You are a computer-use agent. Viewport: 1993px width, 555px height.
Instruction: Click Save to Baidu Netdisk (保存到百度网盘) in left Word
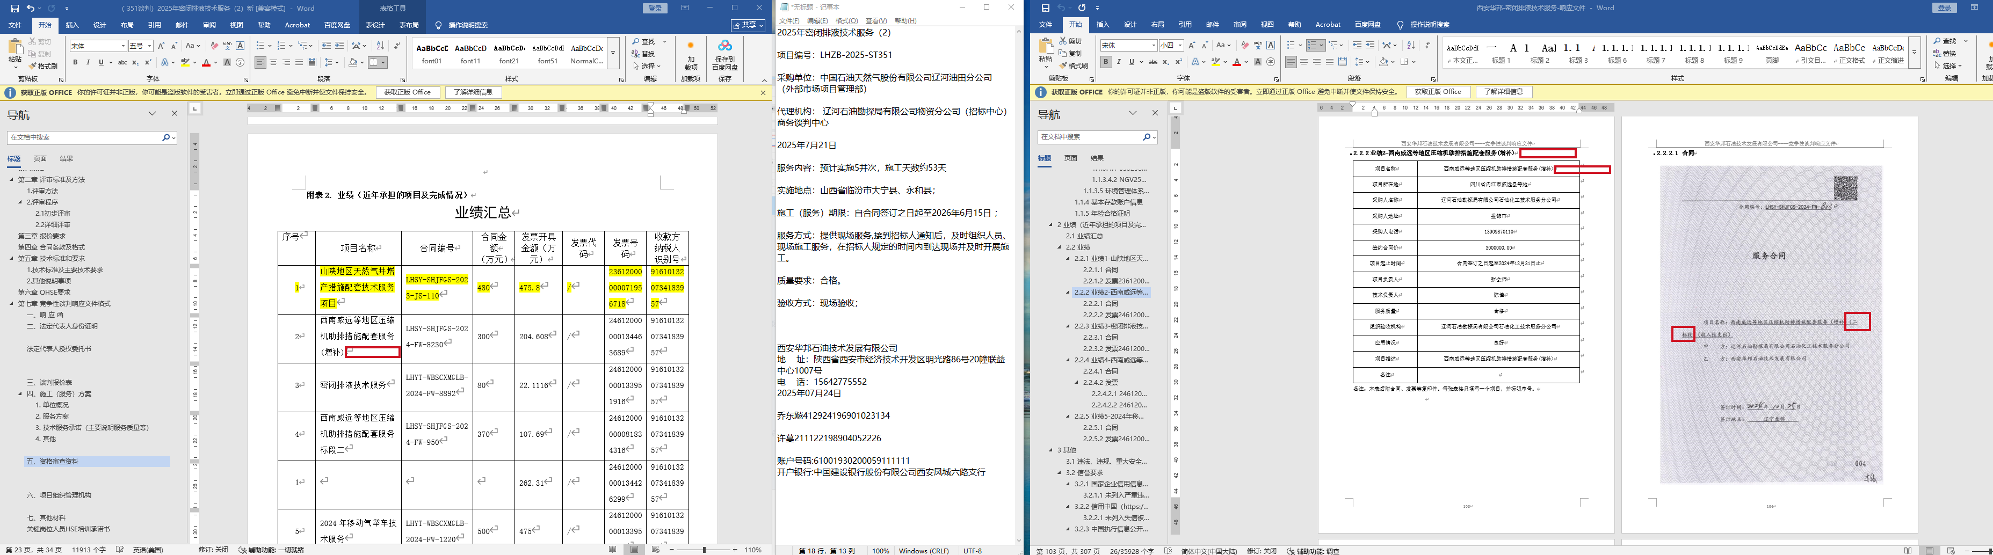pos(725,55)
